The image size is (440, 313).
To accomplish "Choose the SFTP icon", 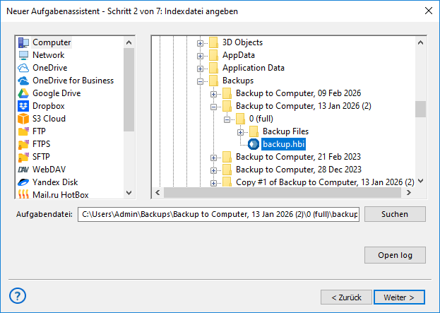I will click(x=23, y=157).
